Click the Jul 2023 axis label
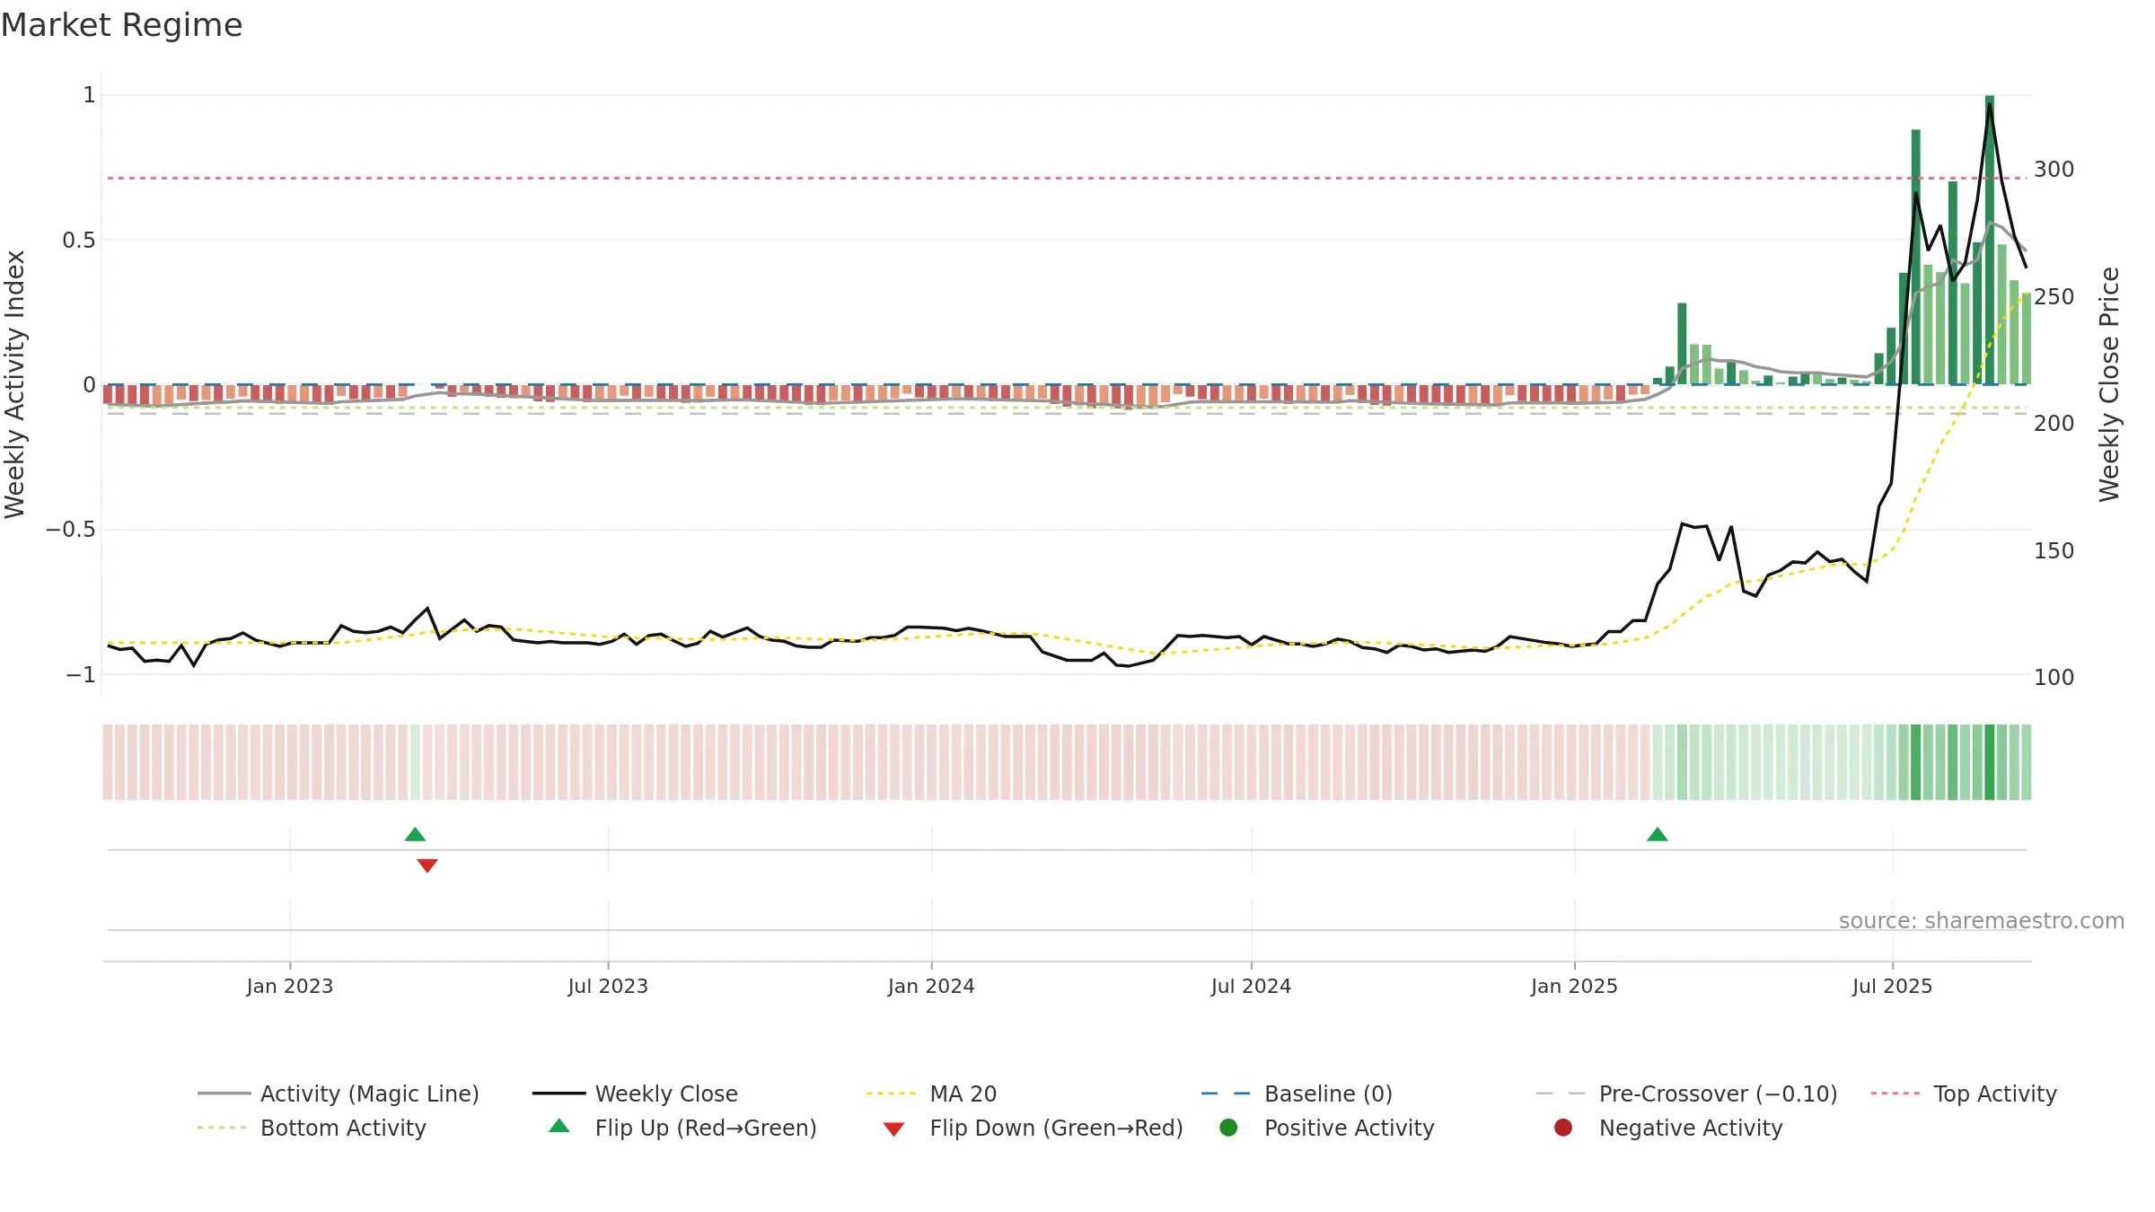The image size is (2155, 1212). click(x=608, y=986)
